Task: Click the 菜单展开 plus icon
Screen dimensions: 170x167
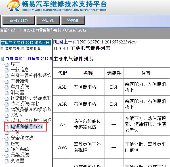Action: click(x=2, y=49)
